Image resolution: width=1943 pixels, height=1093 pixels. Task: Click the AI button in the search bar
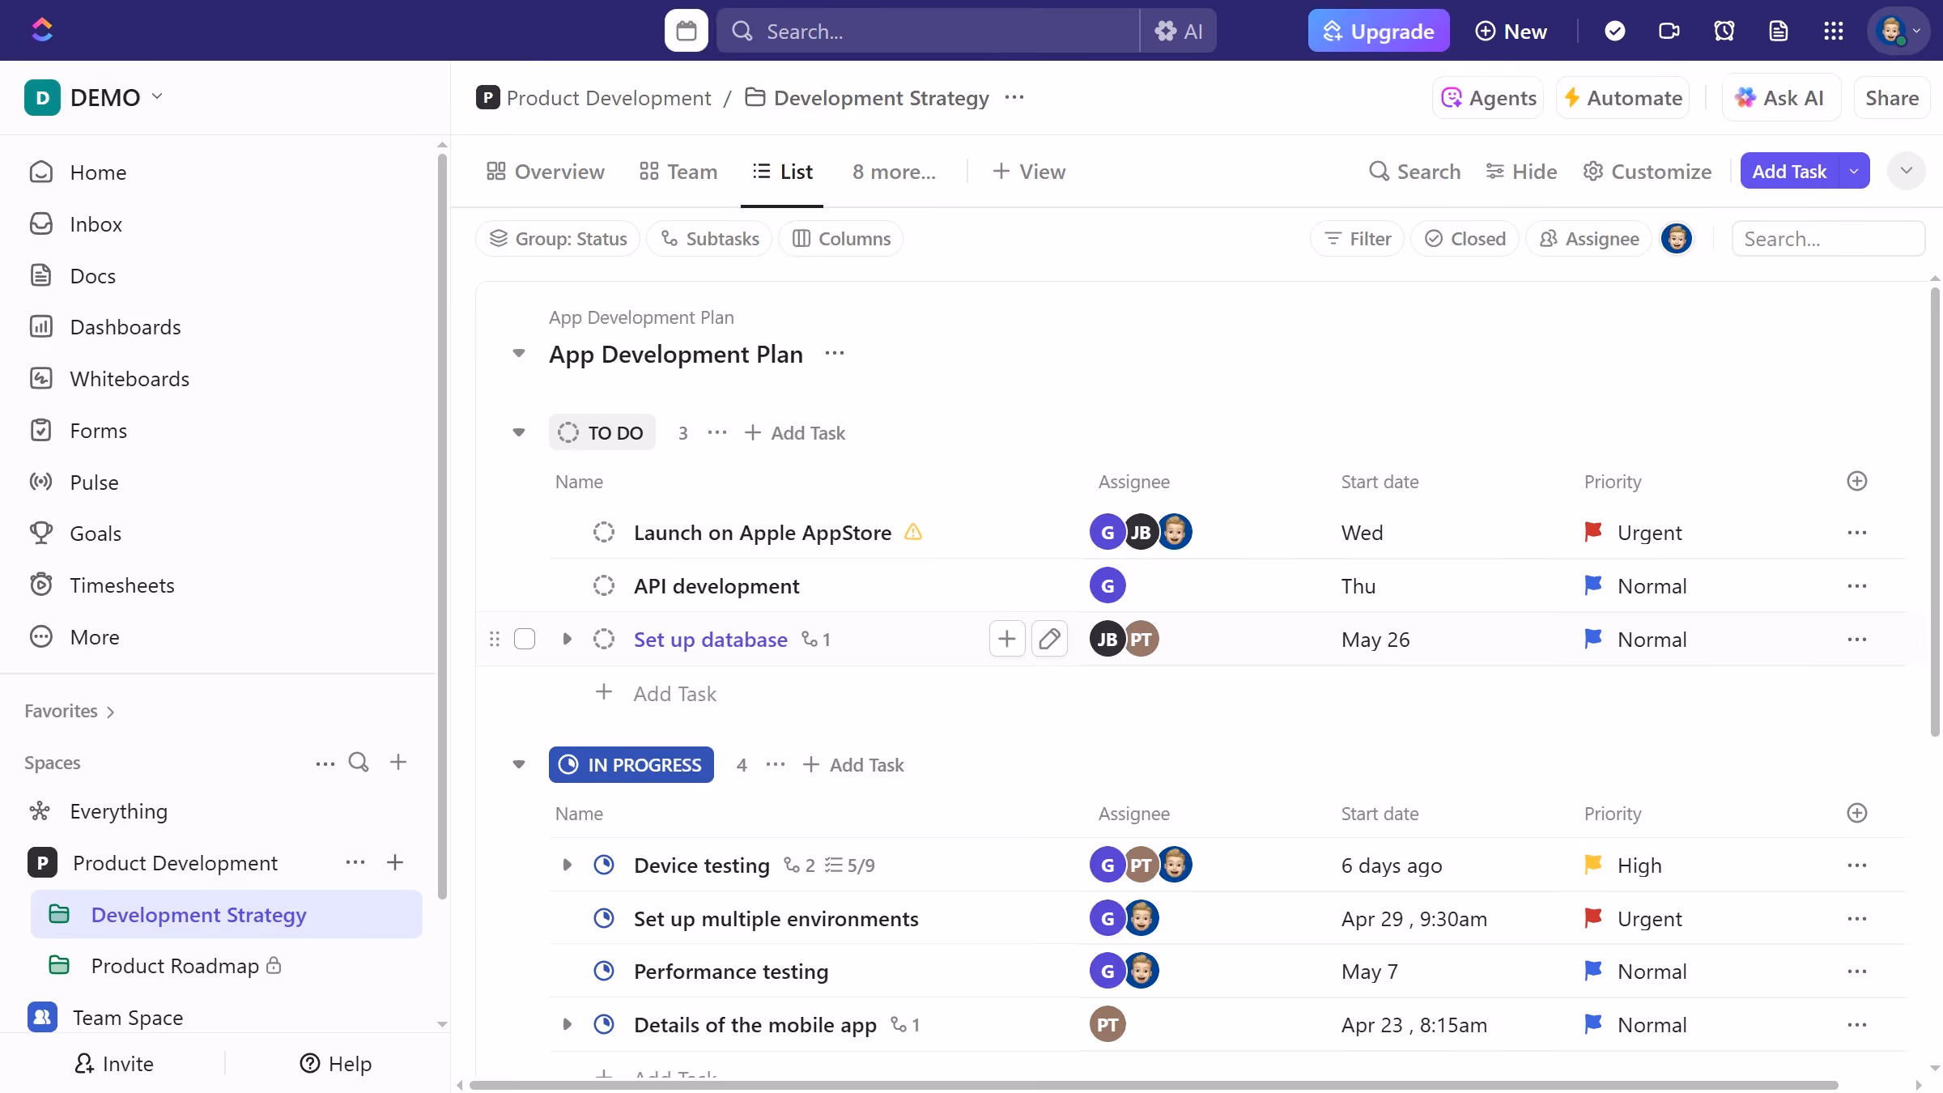(x=1179, y=31)
